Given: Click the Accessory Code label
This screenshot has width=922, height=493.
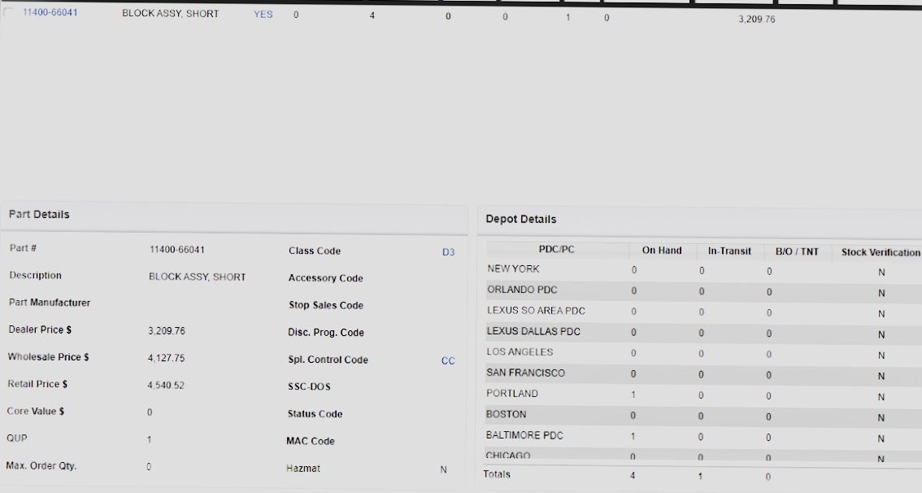Looking at the screenshot, I should coord(326,277).
